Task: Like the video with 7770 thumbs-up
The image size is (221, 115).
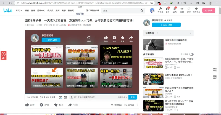Action: tap(27, 105)
